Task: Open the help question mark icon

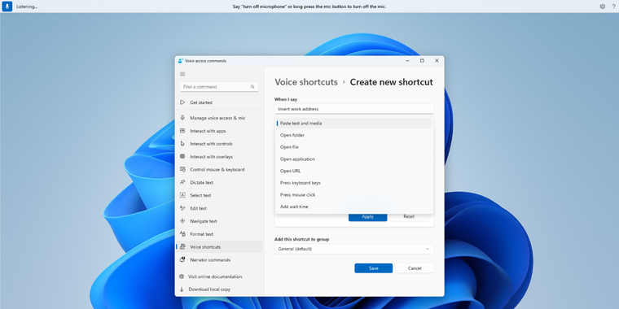Action: click(x=613, y=7)
